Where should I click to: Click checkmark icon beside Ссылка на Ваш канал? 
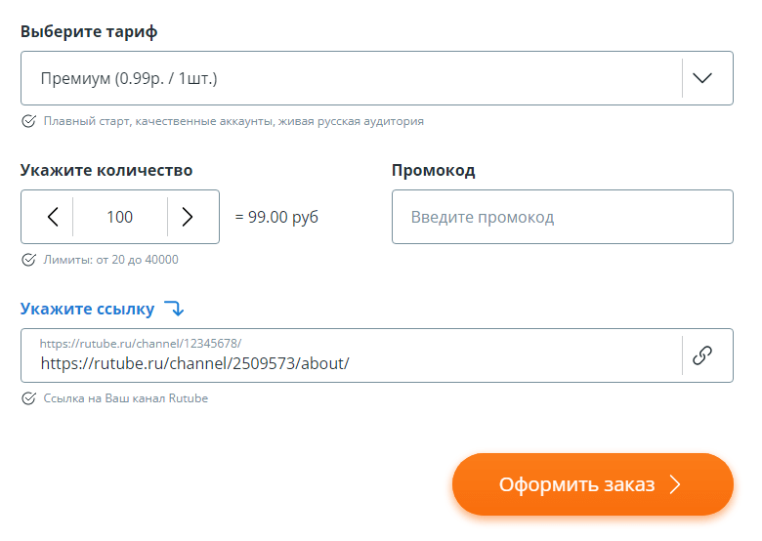tap(28, 398)
